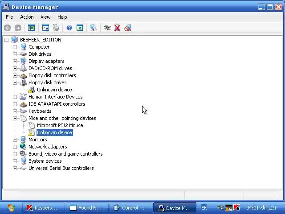The height and width of the screenshot is (214, 285).
Task: Toggle the console tree toolbar icon
Action: click(x=31, y=28)
